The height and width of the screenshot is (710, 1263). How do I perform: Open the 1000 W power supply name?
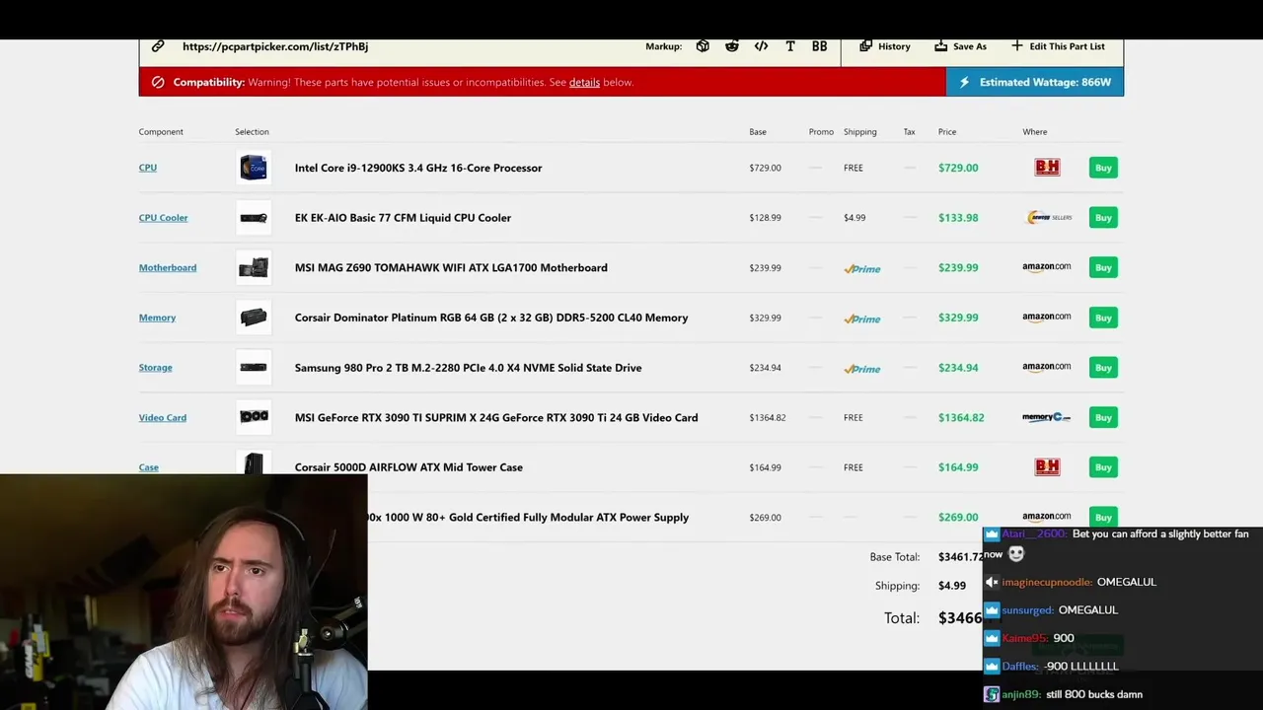click(x=529, y=518)
